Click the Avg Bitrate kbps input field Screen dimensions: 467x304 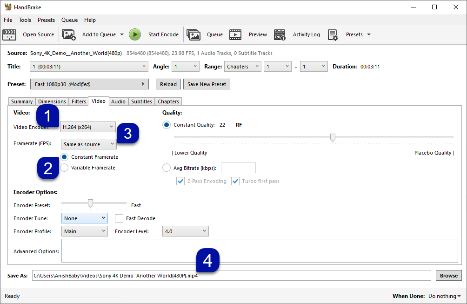238,168
